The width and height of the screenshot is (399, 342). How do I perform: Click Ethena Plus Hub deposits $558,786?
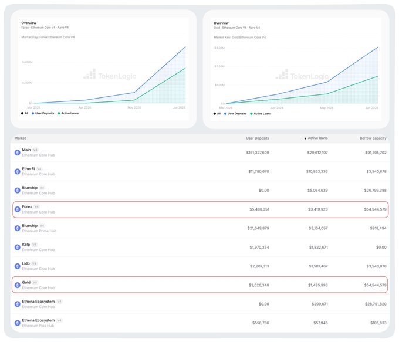pos(261,323)
